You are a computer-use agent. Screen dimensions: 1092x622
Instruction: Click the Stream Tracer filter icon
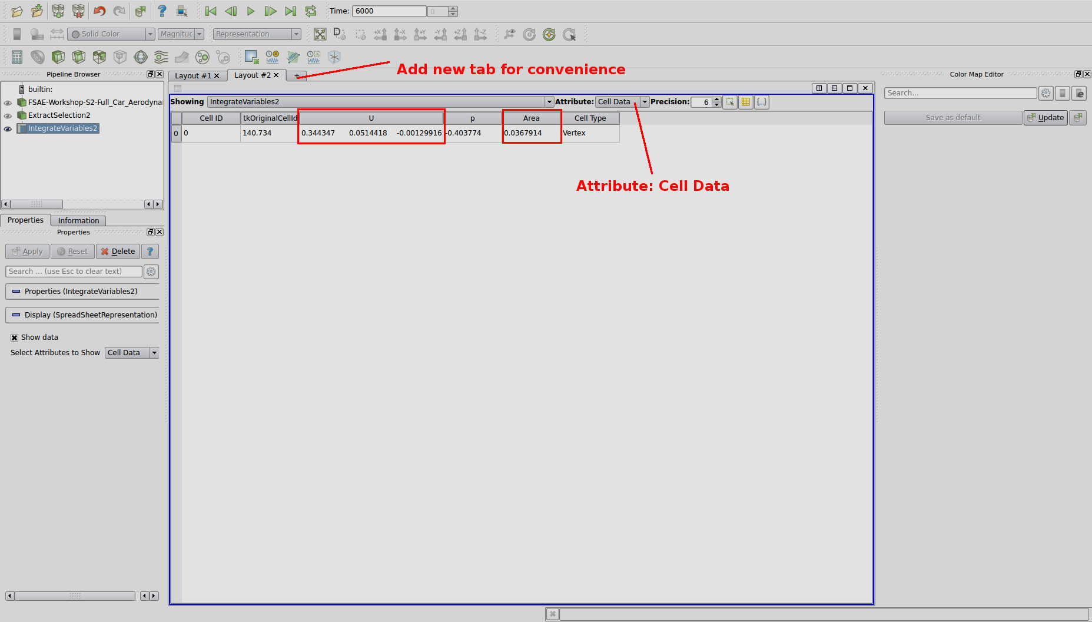pyautogui.click(x=161, y=57)
